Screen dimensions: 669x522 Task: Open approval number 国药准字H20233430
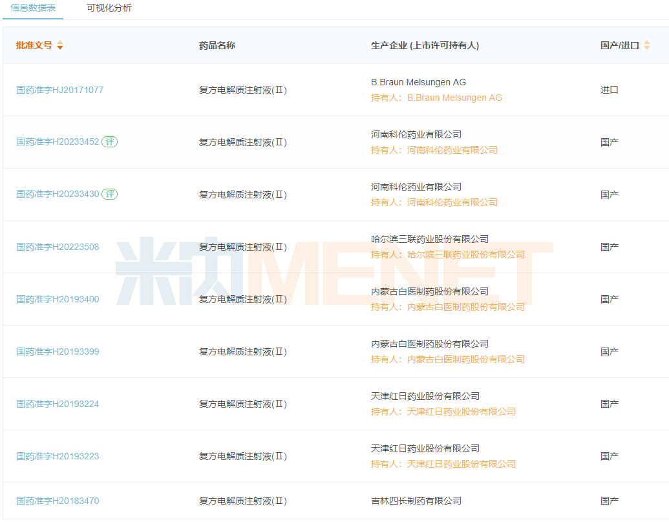click(x=58, y=194)
